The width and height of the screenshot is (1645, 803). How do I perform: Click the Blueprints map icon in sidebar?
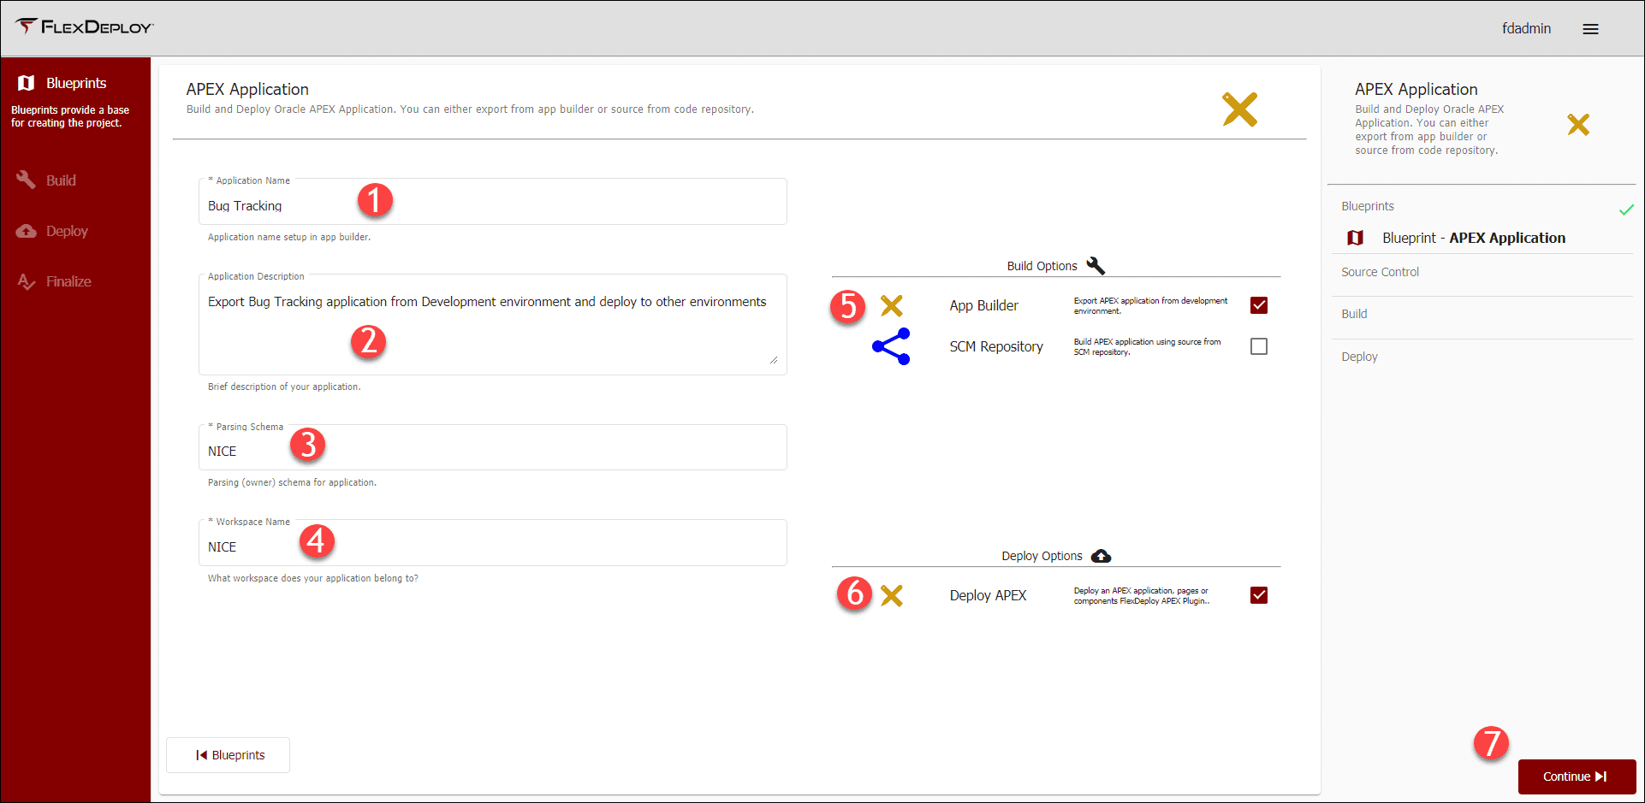click(27, 83)
